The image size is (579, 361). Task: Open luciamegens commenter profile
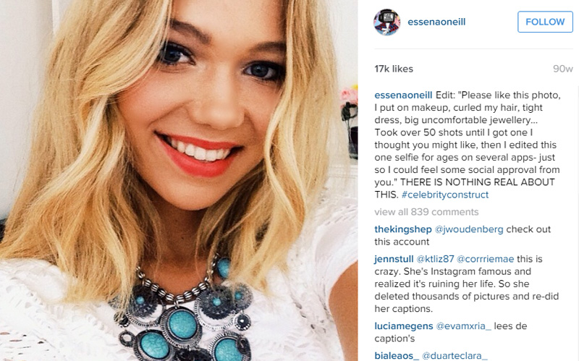[404, 326]
